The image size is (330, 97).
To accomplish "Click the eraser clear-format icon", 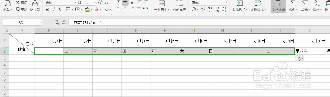I will pyautogui.click(x=106, y=10).
